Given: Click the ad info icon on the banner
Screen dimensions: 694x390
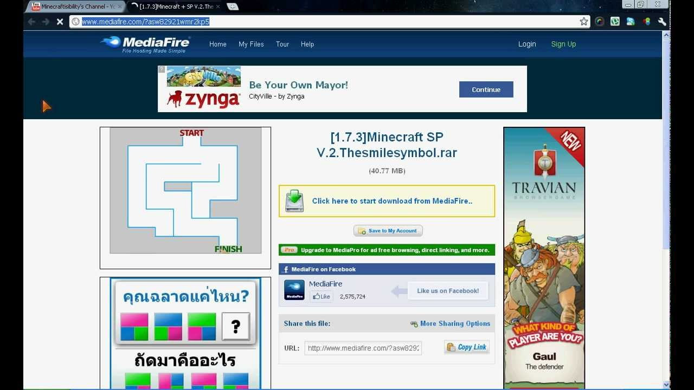Looking at the screenshot, I should (162, 69).
